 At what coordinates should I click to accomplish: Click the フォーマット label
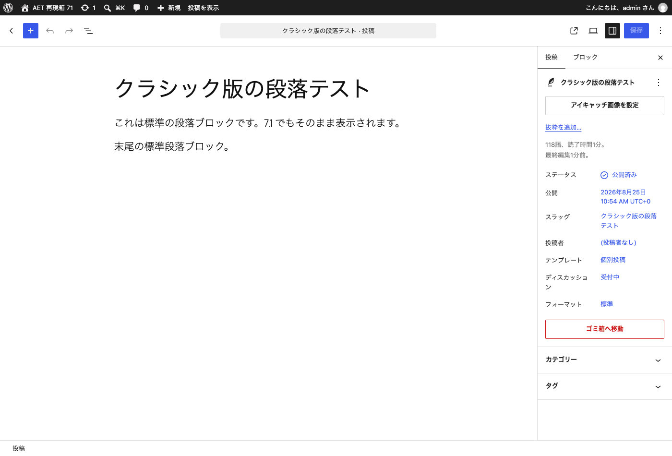point(564,304)
